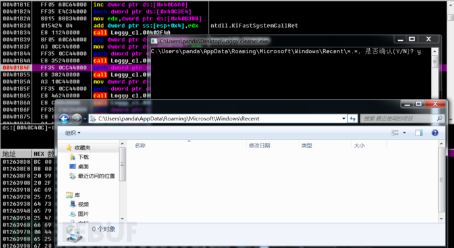Select disassembly line at address 00401B4F
The image size is (454, 248).
tap(75, 68)
